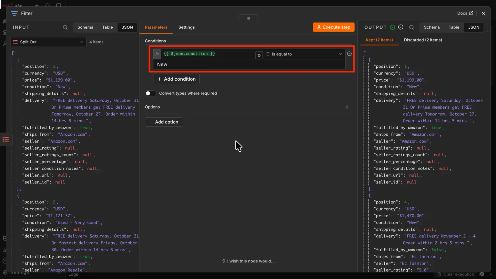This screenshot has height=279, width=496.
Task: Click the "Ec fashion" seller value
Action: [414, 263]
